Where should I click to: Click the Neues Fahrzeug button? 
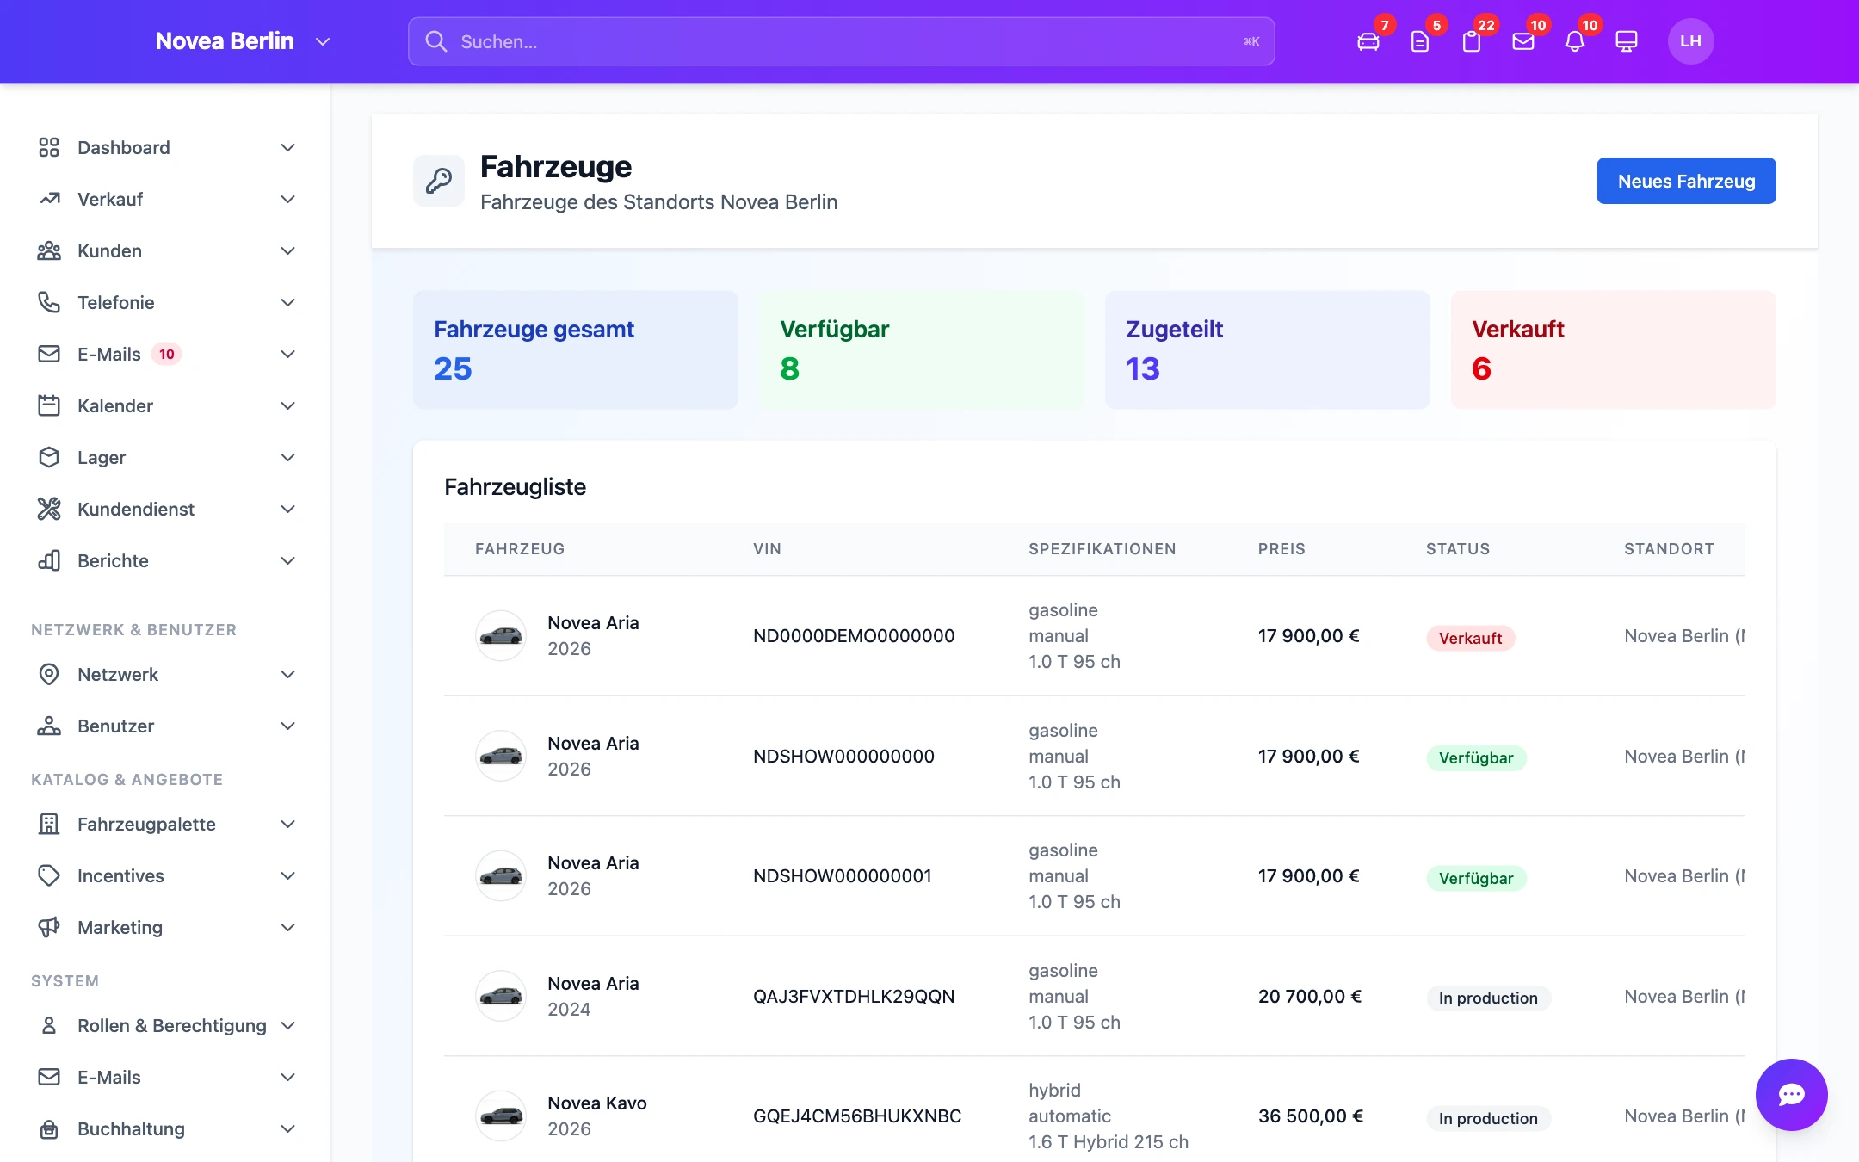pos(1686,181)
